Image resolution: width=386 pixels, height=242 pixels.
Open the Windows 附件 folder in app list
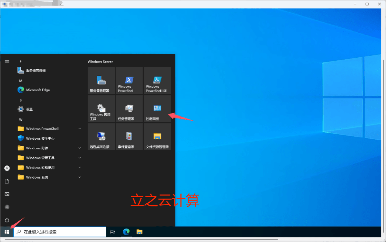click(x=49, y=148)
